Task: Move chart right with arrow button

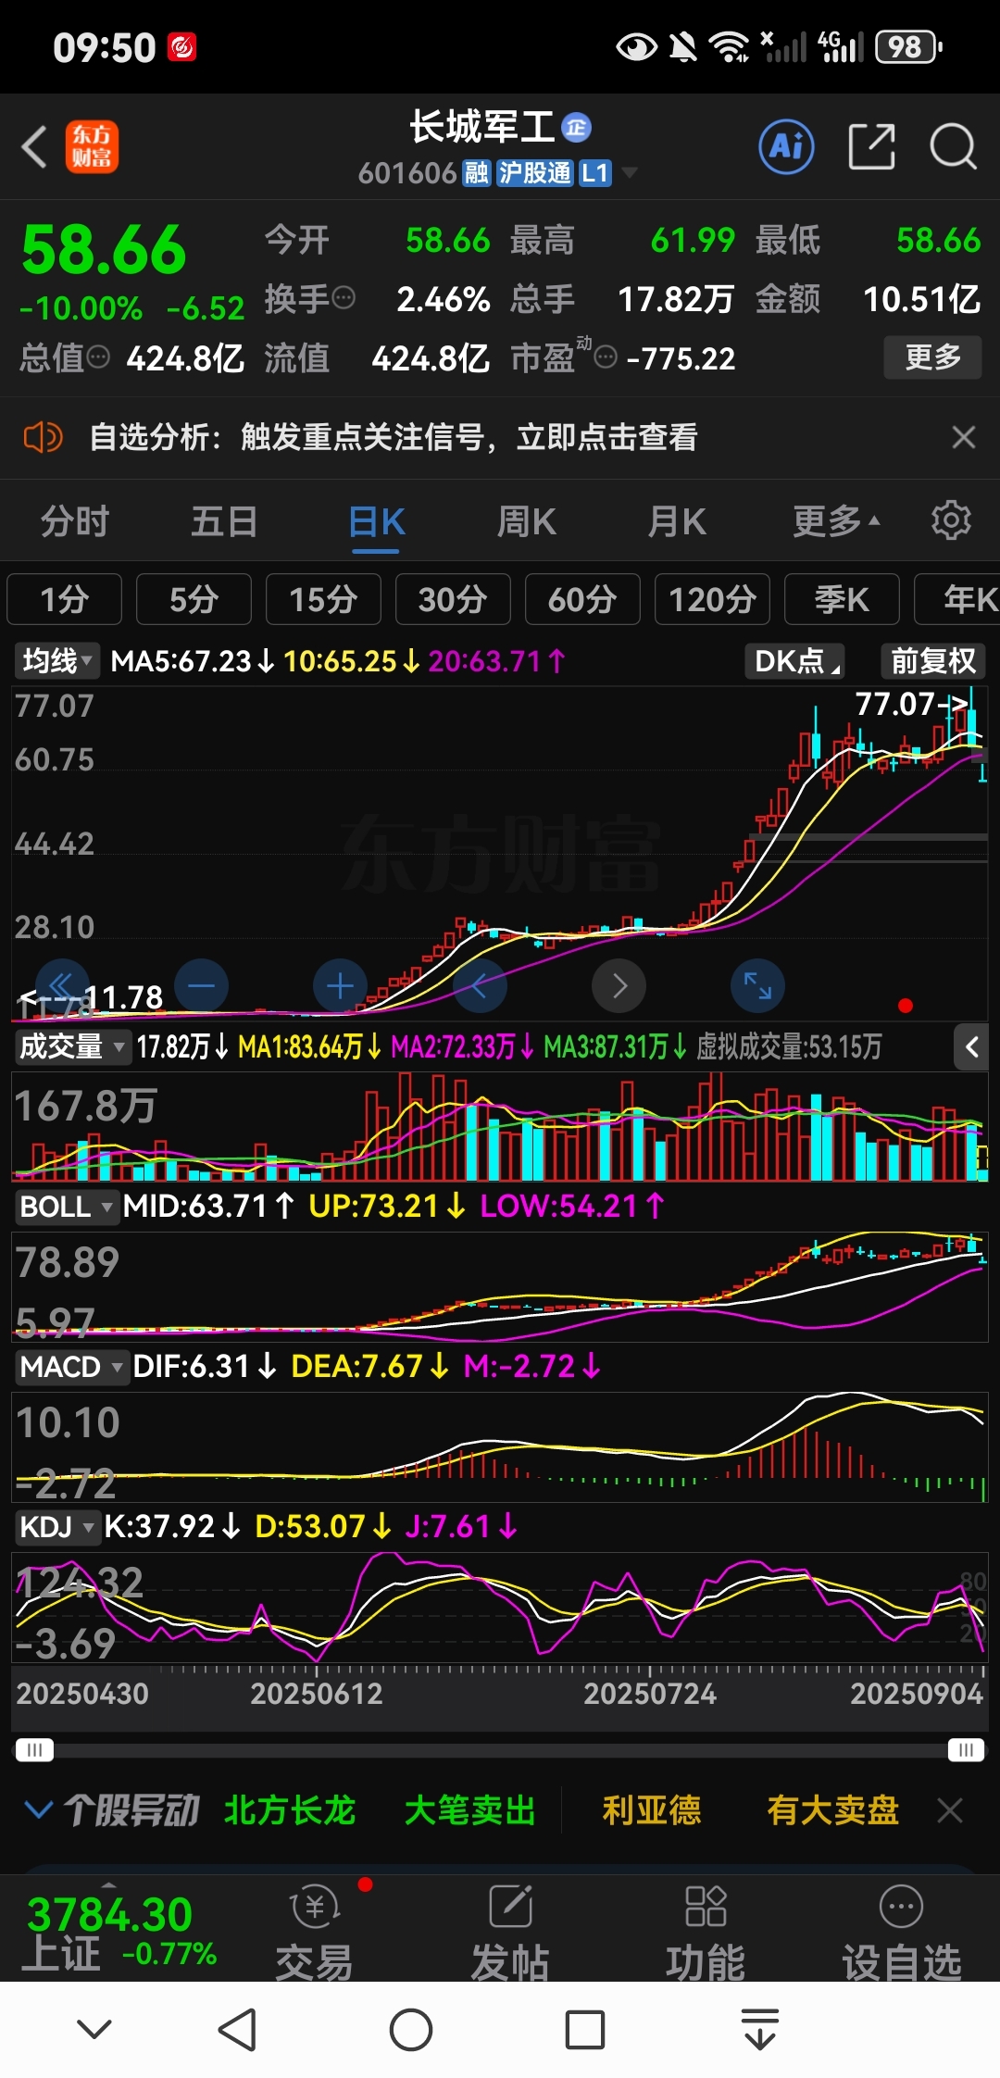Action: pyautogui.click(x=619, y=985)
